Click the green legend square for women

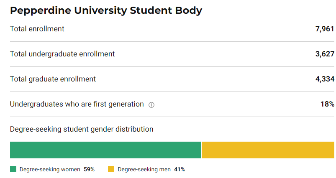13,169
